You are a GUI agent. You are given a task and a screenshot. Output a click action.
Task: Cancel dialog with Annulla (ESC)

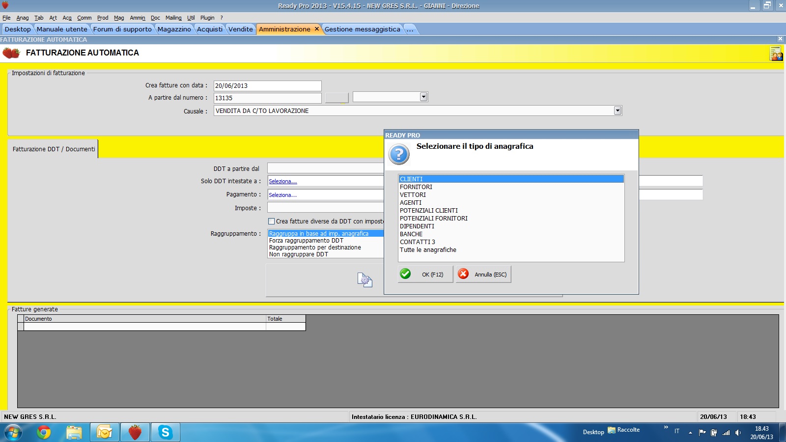tap(483, 274)
